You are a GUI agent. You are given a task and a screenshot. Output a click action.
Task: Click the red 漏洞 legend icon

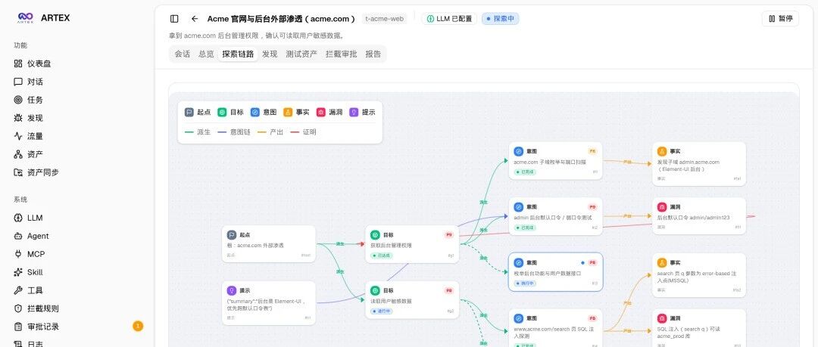coord(321,112)
